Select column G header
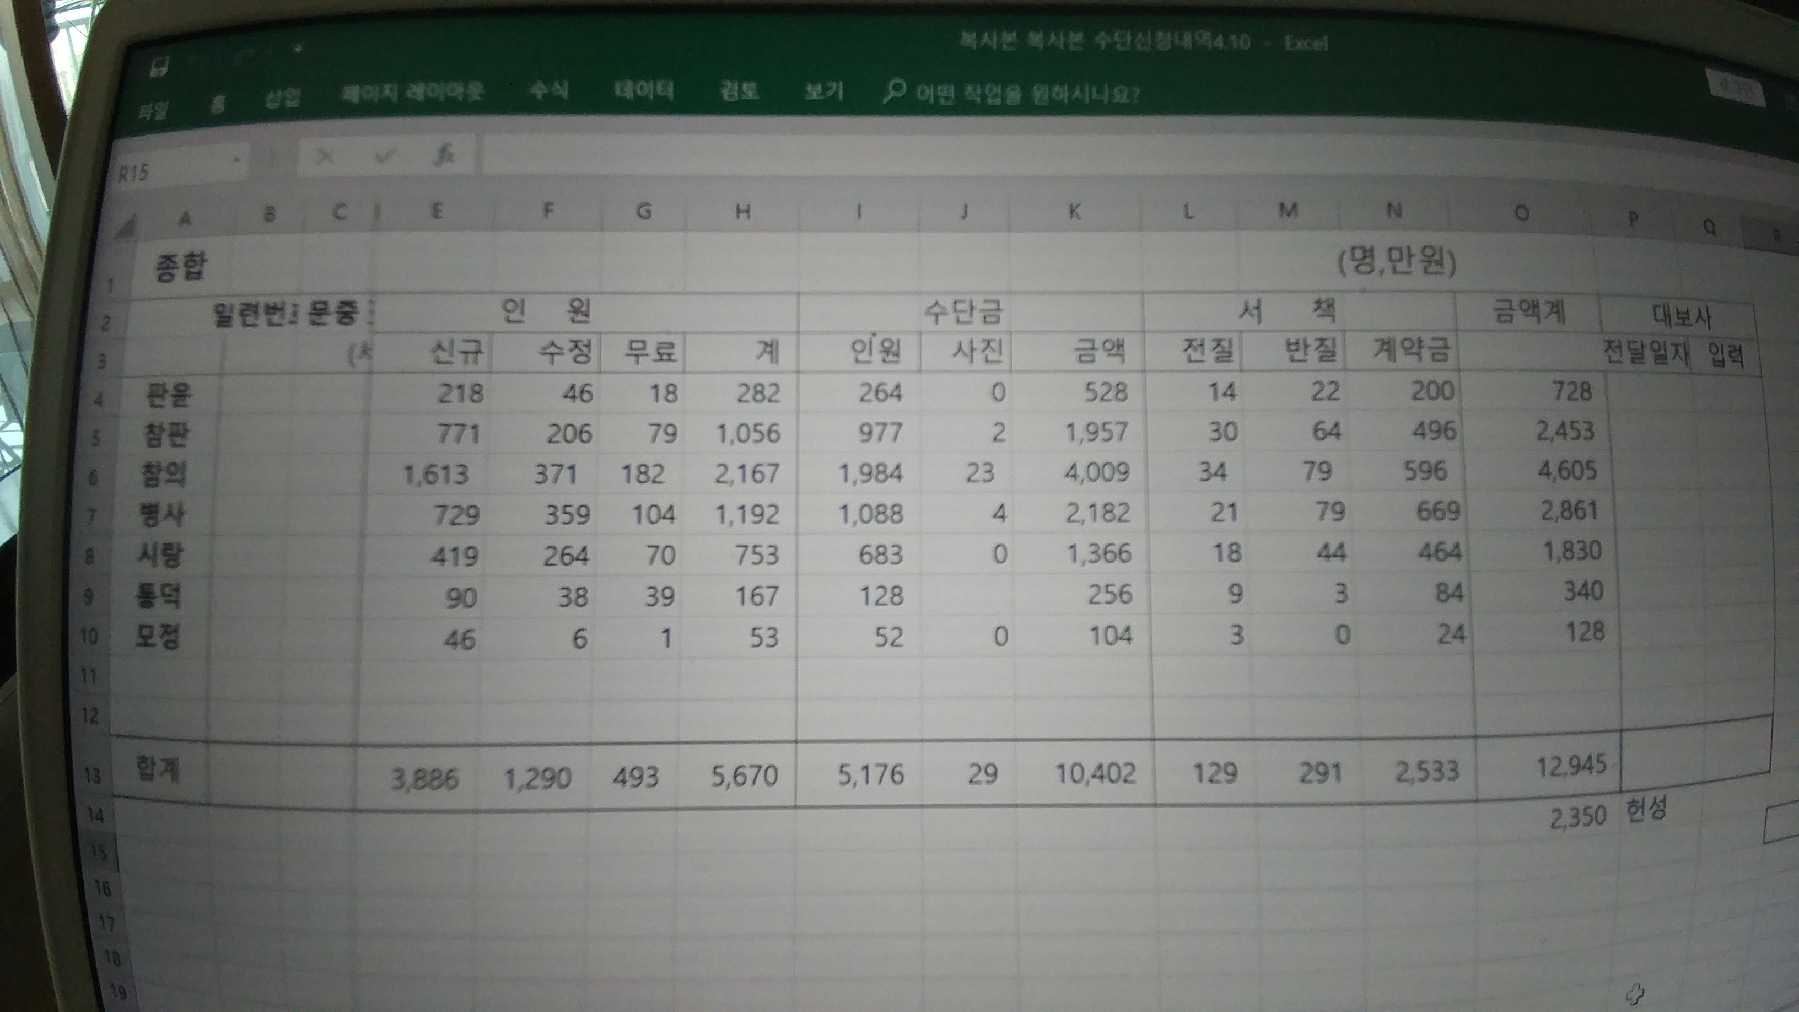This screenshot has height=1012, width=1799. [x=645, y=210]
